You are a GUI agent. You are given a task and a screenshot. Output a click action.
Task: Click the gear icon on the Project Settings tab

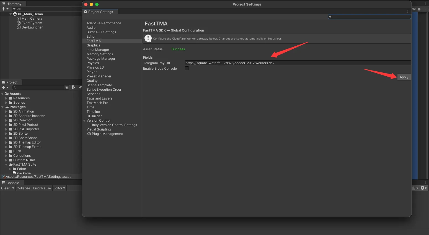tap(86, 12)
